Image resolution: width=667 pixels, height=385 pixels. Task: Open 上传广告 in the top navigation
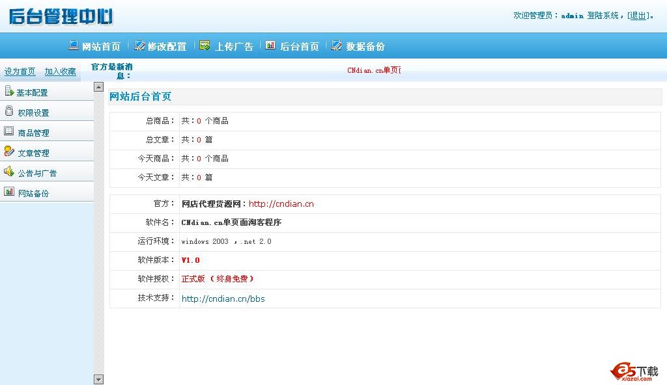point(234,46)
